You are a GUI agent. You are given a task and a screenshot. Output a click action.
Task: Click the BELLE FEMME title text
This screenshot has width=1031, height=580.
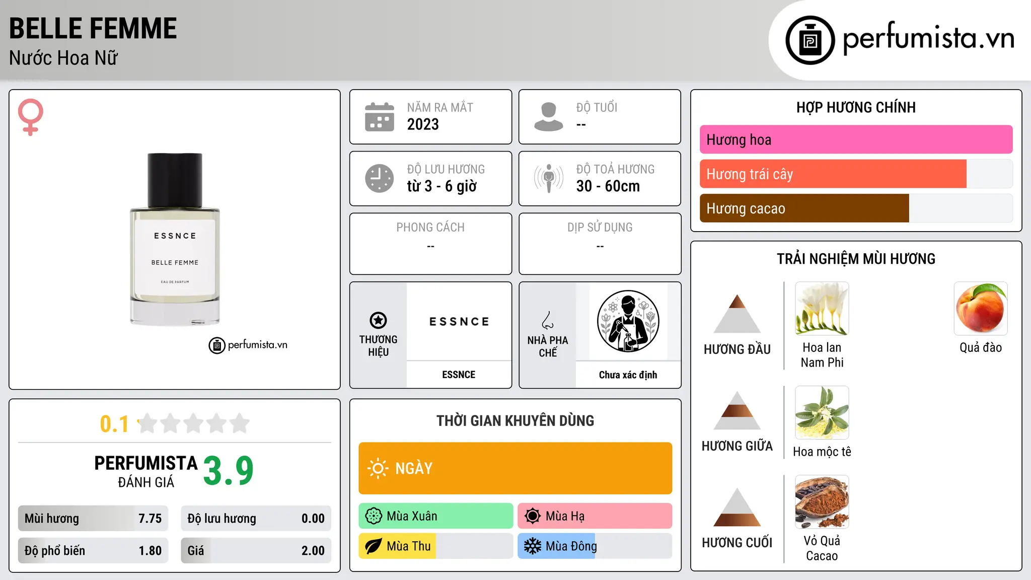[93, 28]
